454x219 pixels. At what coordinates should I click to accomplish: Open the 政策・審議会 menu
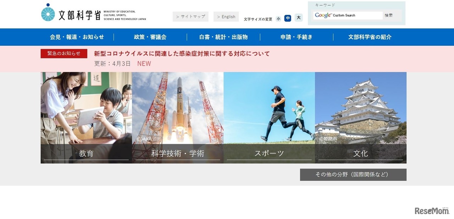tap(150, 37)
